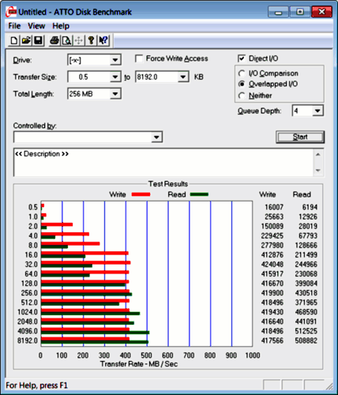Image resolution: width=338 pixels, height=395 pixels.
Task: Click the read value 430518
Action: pos(306,293)
